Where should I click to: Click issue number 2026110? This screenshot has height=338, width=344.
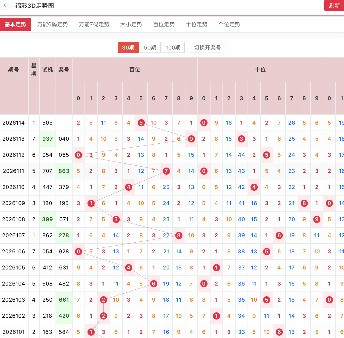tap(14, 187)
